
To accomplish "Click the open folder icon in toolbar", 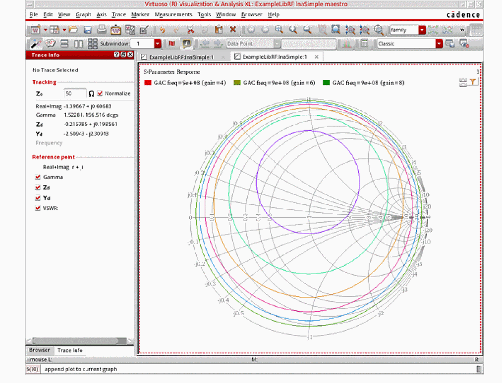I will pyautogui.click(x=73, y=30).
